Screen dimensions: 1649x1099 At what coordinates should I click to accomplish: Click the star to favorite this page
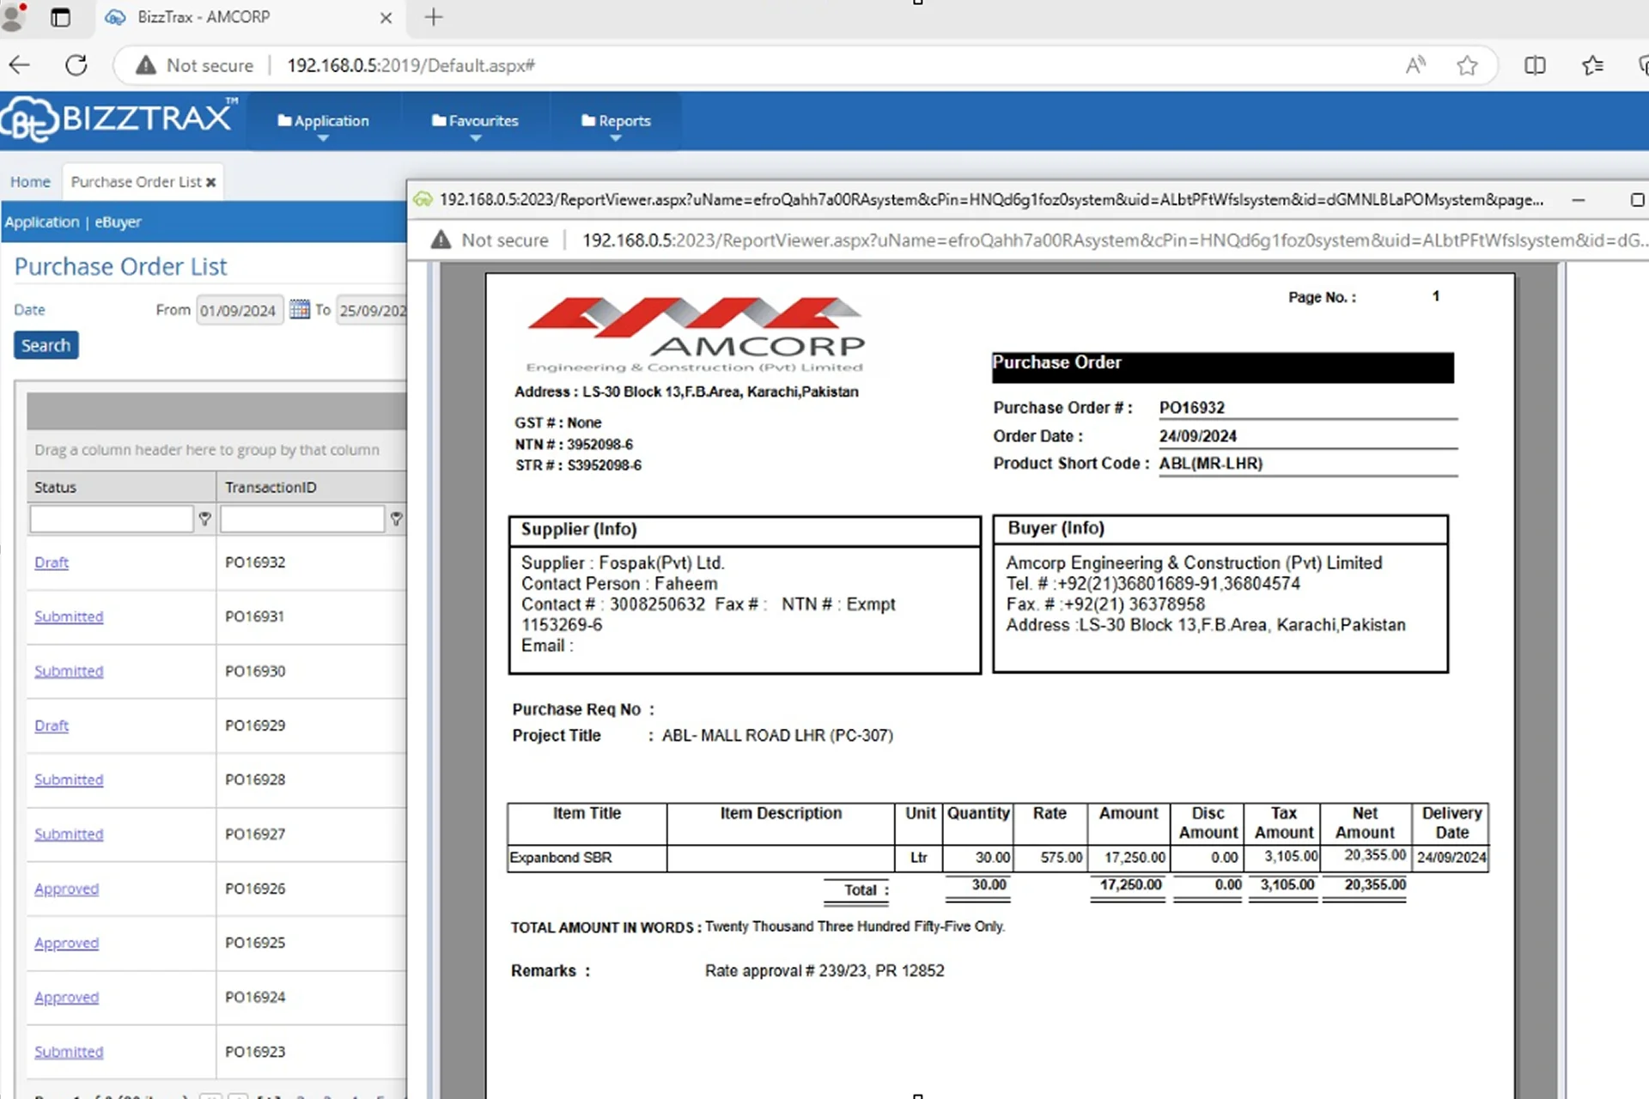1467,65
